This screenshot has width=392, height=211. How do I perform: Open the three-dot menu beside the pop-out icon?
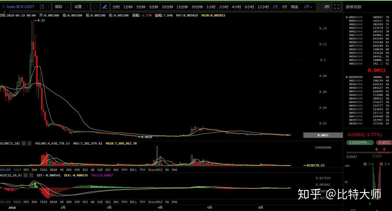(x=49, y=7)
